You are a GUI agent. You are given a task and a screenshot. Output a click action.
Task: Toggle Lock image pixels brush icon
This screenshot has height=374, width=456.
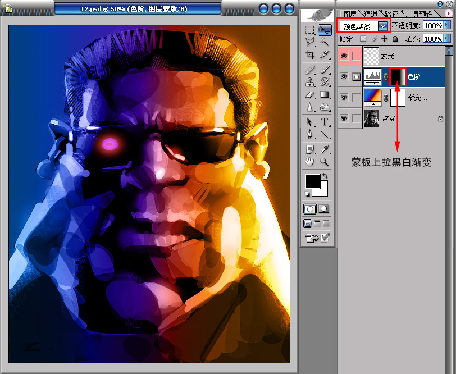pyautogui.click(x=374, y=39)
